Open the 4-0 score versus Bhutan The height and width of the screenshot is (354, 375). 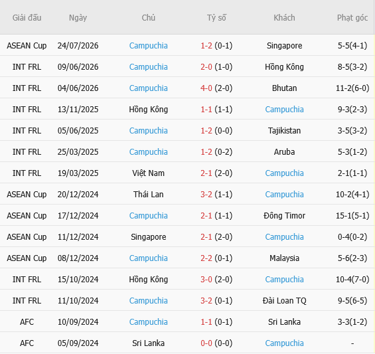coord(206,88)
